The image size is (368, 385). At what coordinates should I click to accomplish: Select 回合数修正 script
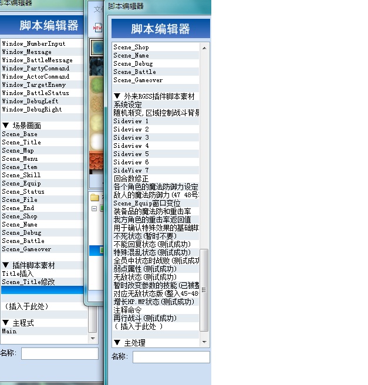pyautogui.click(x=156, y=178)
